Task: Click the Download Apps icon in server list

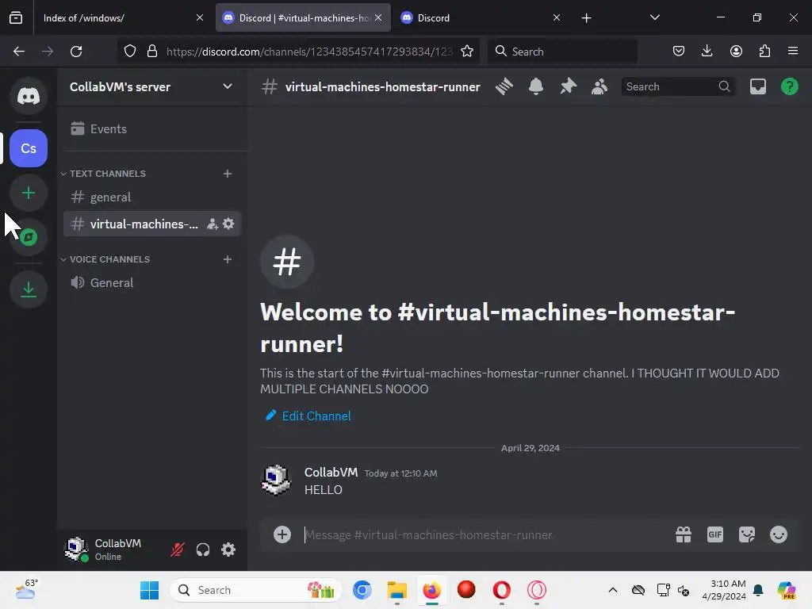Action: tap(29, 289)
